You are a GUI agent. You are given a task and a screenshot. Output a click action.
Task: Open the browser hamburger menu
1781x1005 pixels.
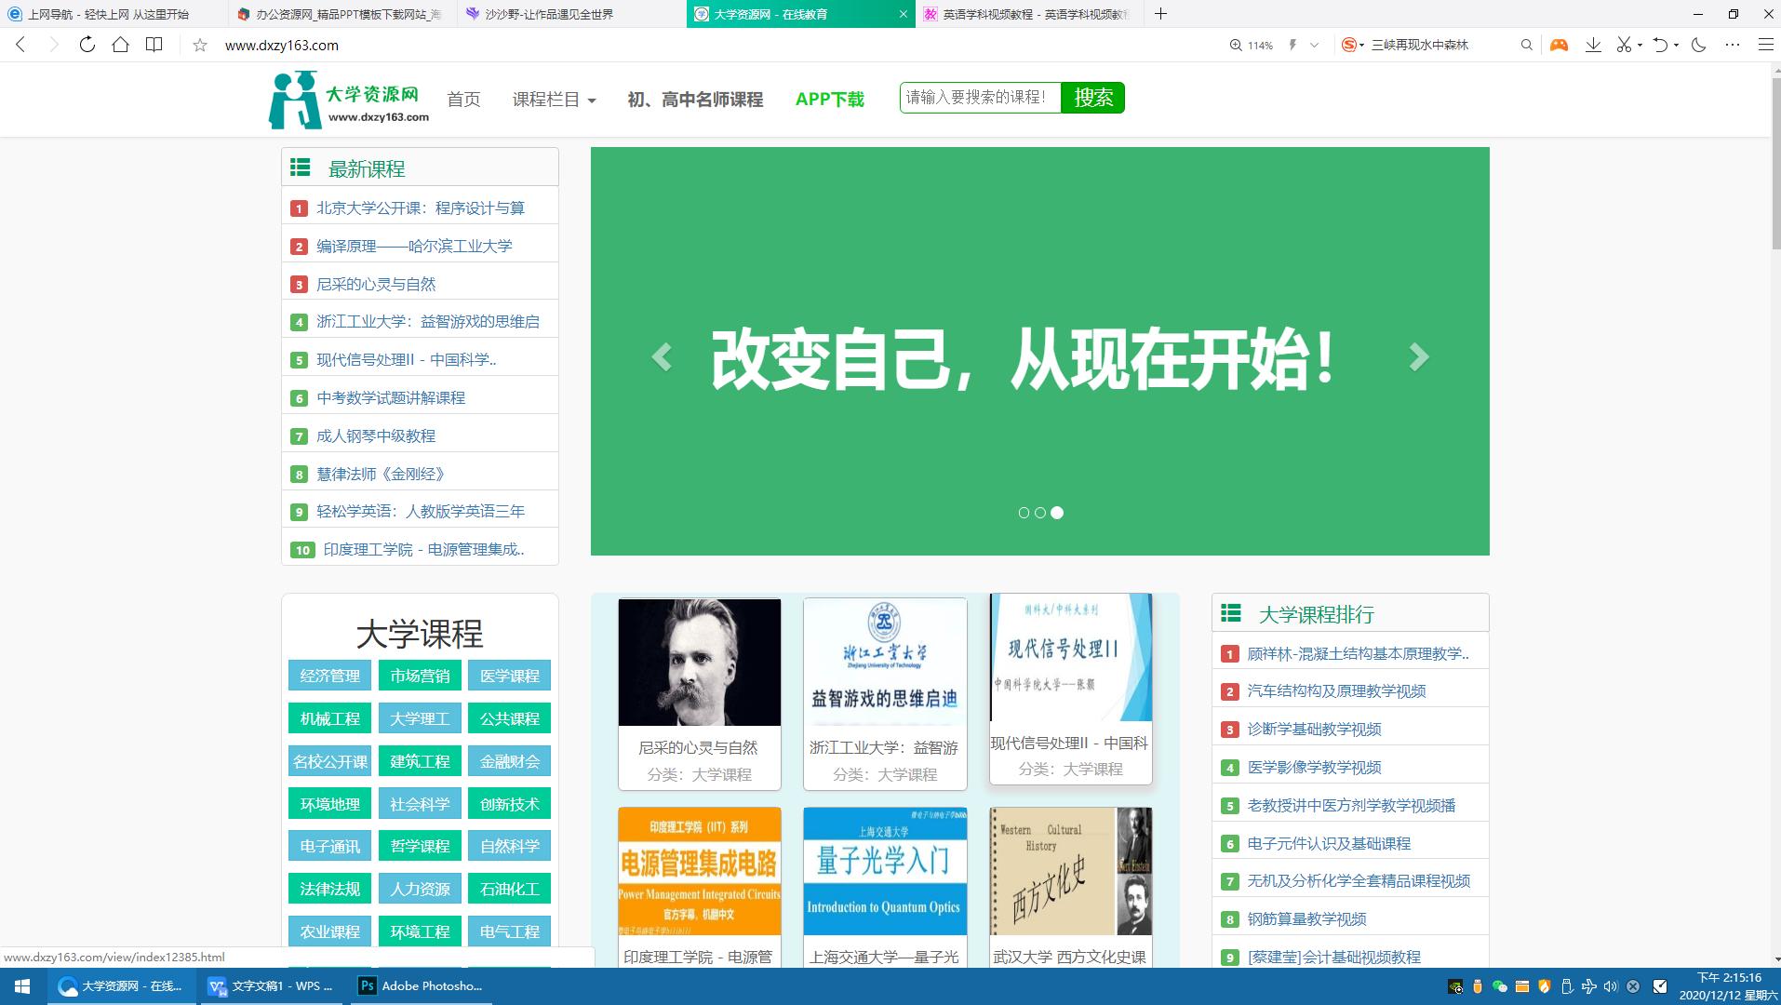click(1763, 45)
